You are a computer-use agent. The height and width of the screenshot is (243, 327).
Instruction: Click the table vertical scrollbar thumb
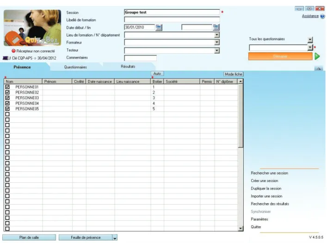click(x=241, y=116)
